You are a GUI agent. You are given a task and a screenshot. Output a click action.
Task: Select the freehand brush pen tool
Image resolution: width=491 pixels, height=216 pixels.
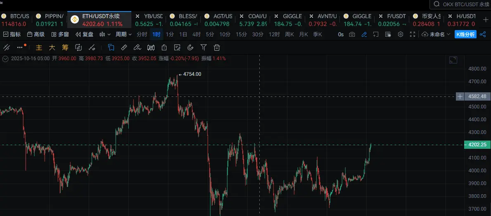(137, 47)
